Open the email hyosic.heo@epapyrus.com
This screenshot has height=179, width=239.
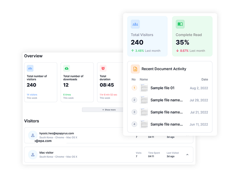pos(56,133)
